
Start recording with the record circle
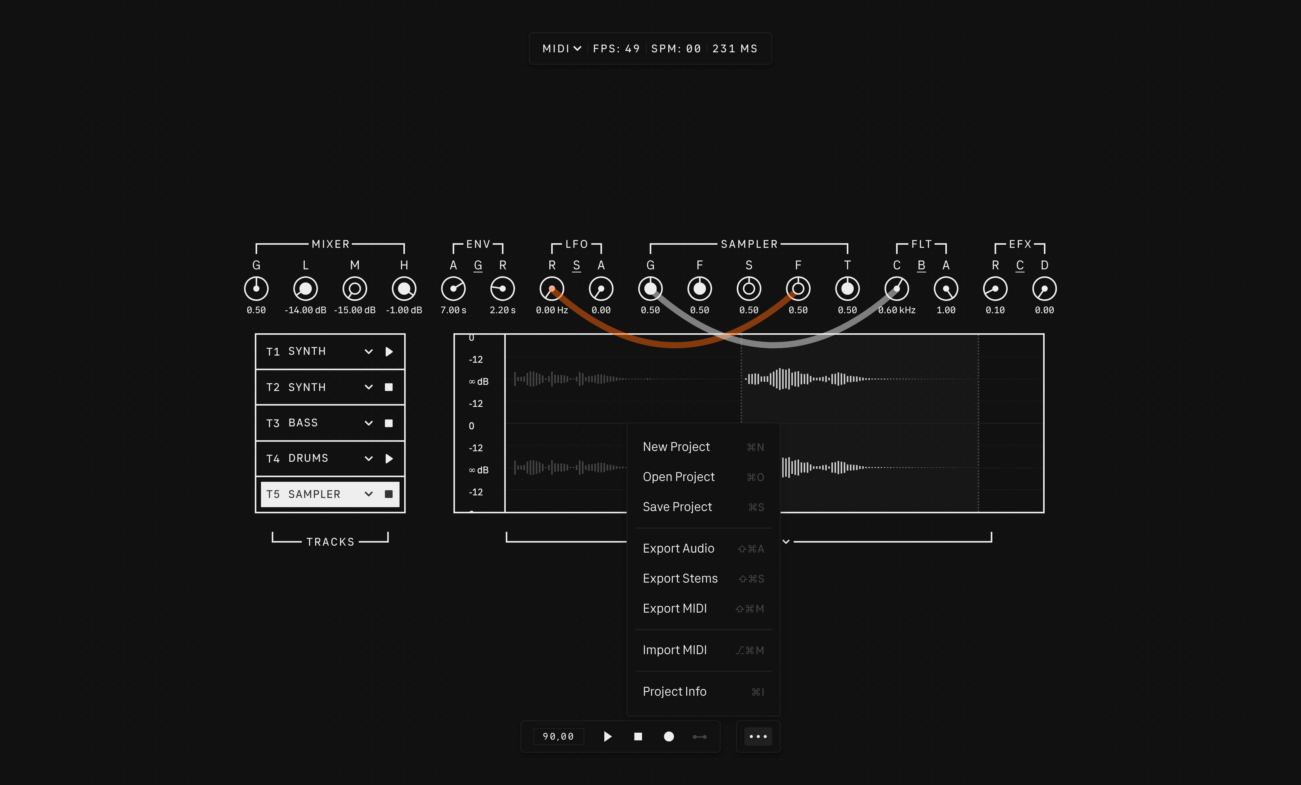click(x=668, y=737)
